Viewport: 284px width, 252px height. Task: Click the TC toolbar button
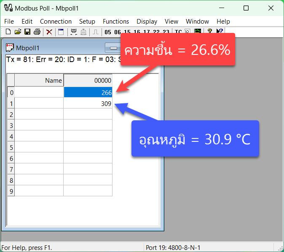tap(178, 32)
